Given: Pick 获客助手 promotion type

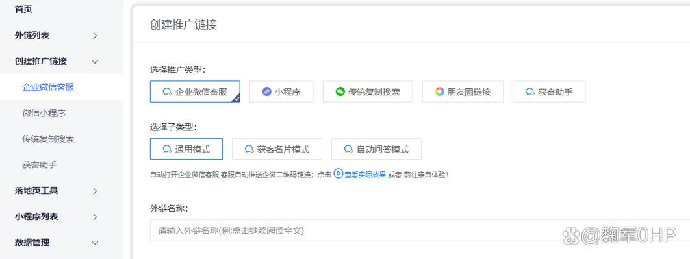Looking at the screenshot, I should (549, 92).
